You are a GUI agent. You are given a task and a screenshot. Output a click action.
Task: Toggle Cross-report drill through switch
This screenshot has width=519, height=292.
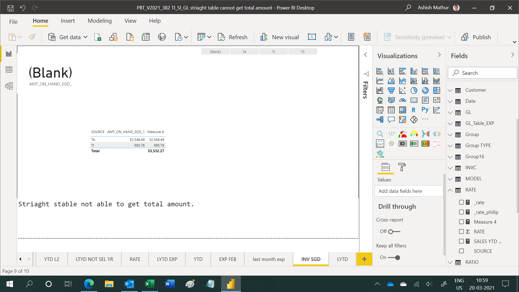[x=394, y=231]
